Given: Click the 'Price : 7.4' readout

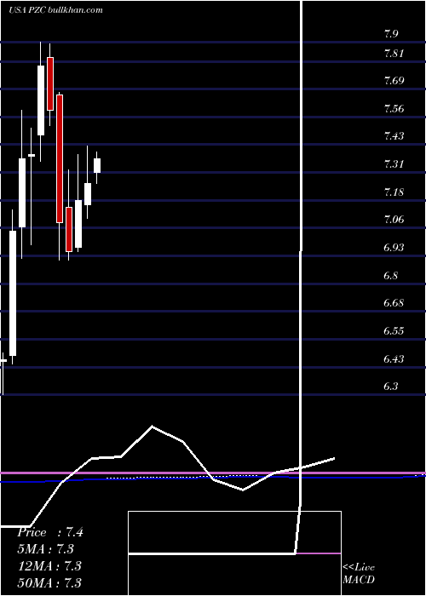Looking at the screenshot, I should (49, 532).
